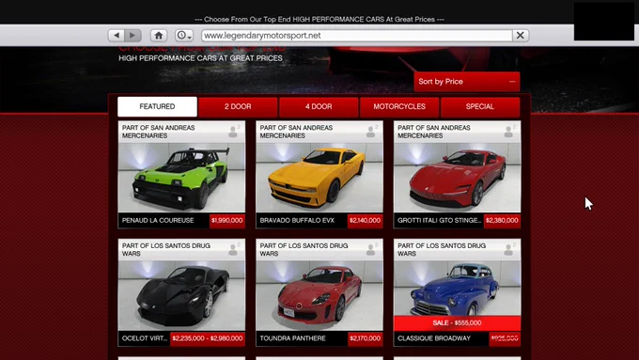639x360 pixels.
Task: Open the browser history clock dropdown
Action: 184,36
